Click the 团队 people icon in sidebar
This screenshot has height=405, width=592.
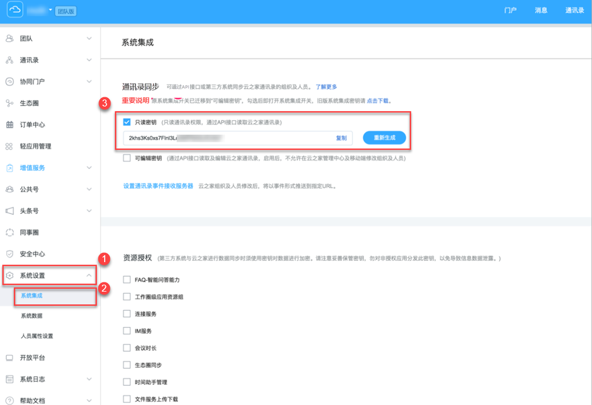pos(10,39)
